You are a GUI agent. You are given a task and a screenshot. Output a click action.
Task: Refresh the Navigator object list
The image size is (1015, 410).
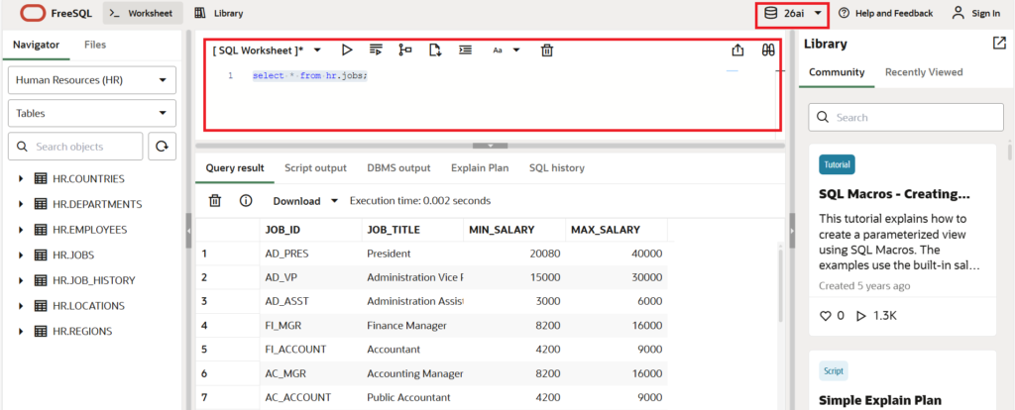(x=162, y=147)
